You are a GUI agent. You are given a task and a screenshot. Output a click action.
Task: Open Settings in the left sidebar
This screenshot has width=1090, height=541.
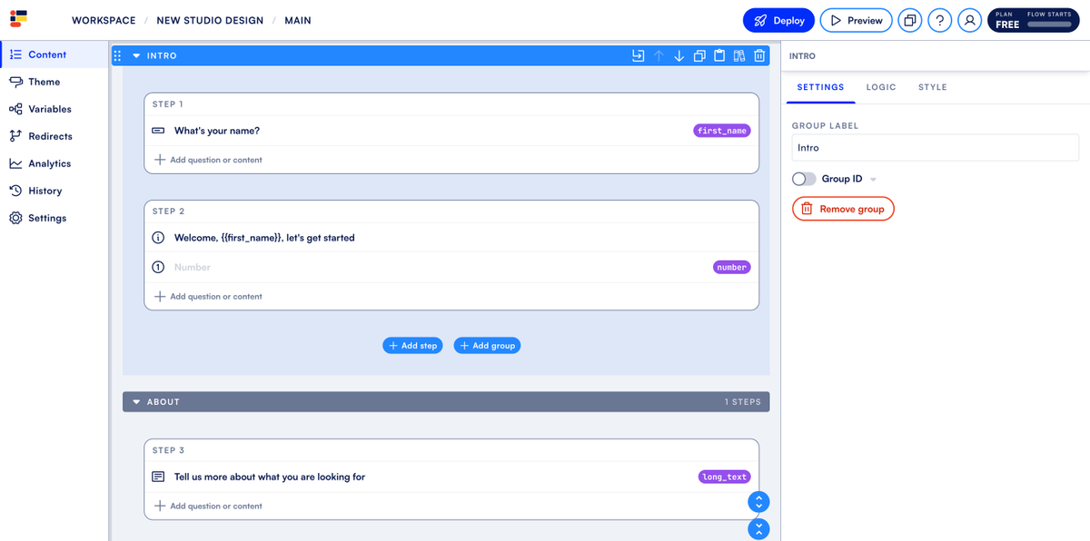pos(54,218)
